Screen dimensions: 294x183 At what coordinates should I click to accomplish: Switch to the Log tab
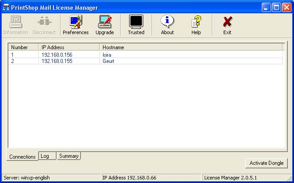[47, 156]
